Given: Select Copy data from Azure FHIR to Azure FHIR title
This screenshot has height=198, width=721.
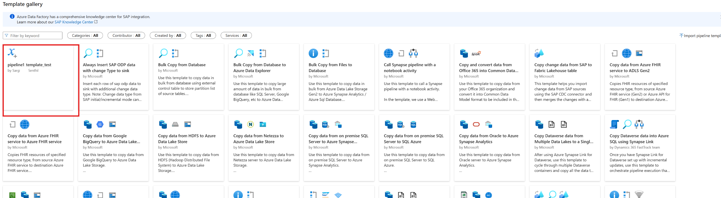Looking at the screenshot, I should (35, 139).
